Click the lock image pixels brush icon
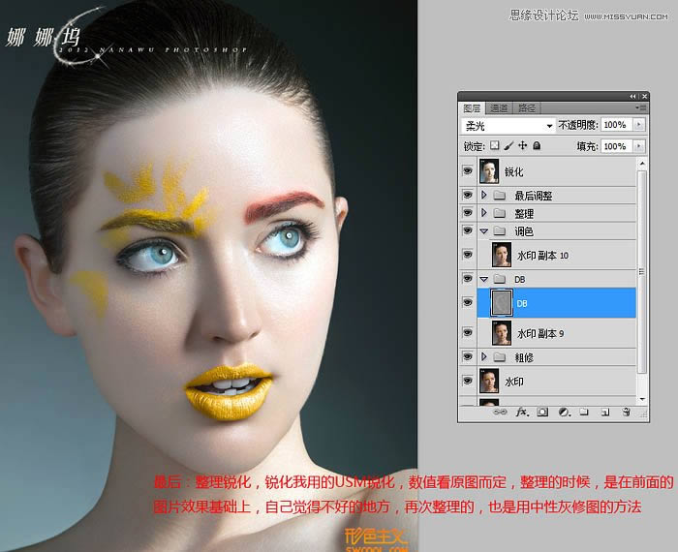The width and height of the screenshot is (678, 552). pyautogui.click(x=508, y=146)
